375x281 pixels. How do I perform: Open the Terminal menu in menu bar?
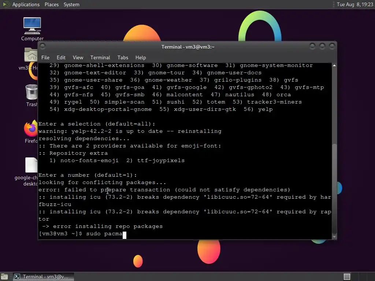[100, 57]
